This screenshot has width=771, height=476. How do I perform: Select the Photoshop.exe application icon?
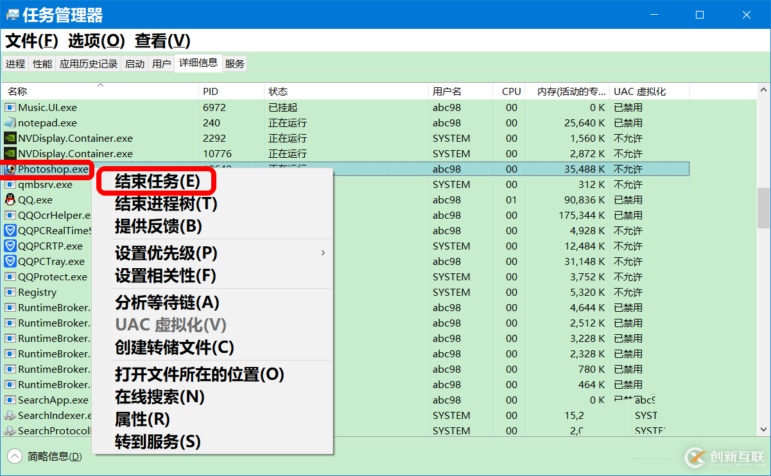[x=12, y=169]
